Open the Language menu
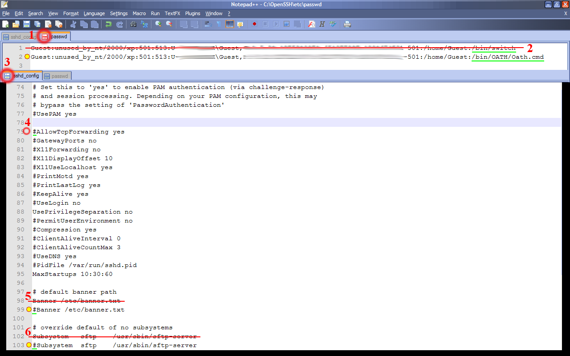The image size is (570, 356). [x=94, y=14]
